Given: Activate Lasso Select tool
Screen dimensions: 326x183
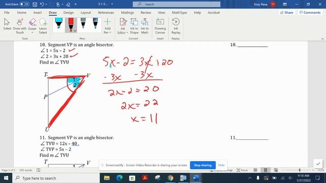Looking at the screenshot, I should [x=43, y=26].
